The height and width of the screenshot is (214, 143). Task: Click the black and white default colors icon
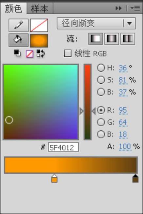(x=17, y=53)
